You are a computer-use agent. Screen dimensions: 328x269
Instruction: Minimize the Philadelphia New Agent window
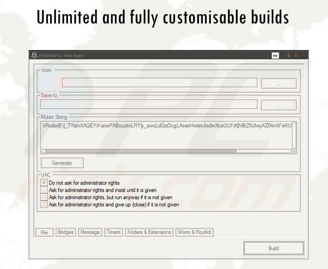tap(289, 56)
